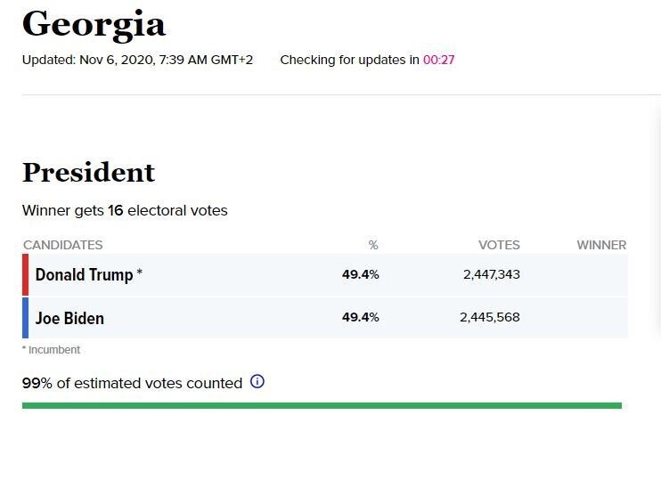Click the blue Democrat color bar
This screenshot has height=488, width=661.
(25, 318)
